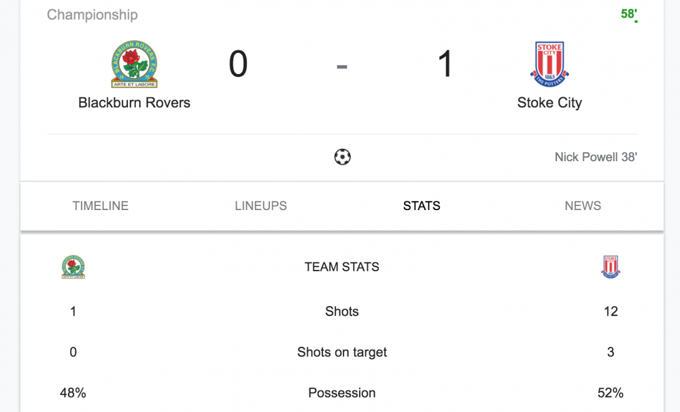
Task: Click the live 58' match minute
Action: tap(629, 14)
